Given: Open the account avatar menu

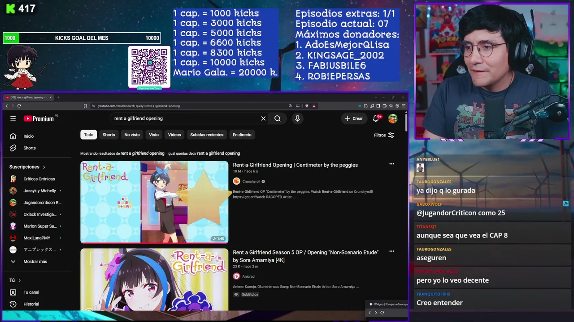Looking at the screenshot, I should [x=393, y=119].
